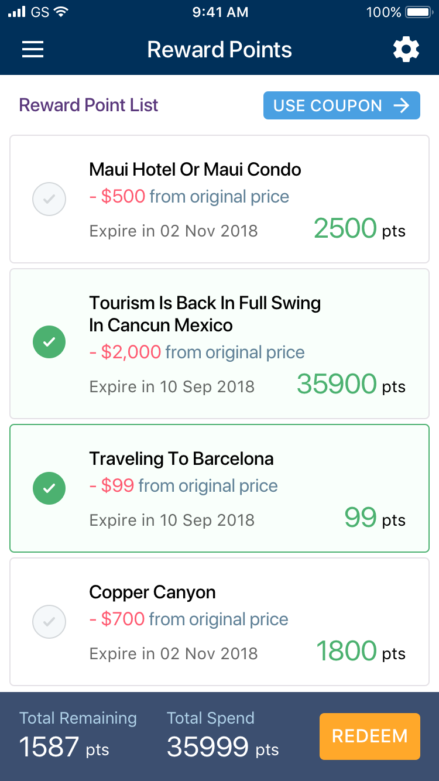The width and height of the screenshot is (439, 781).
Task: Tap the Reward Points header title
Action: click(220, 50)
